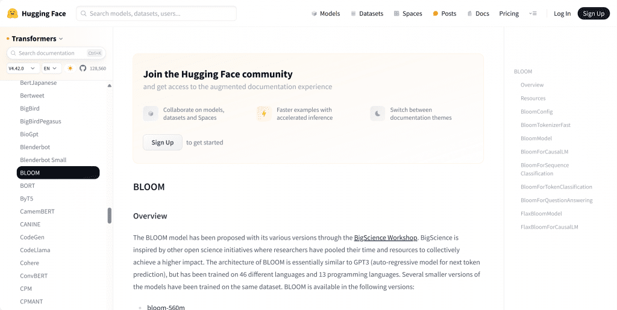Viewport: 617px width, 310px height.
Task: Follow the BigScience Workshop link
Action: point(386,238)
